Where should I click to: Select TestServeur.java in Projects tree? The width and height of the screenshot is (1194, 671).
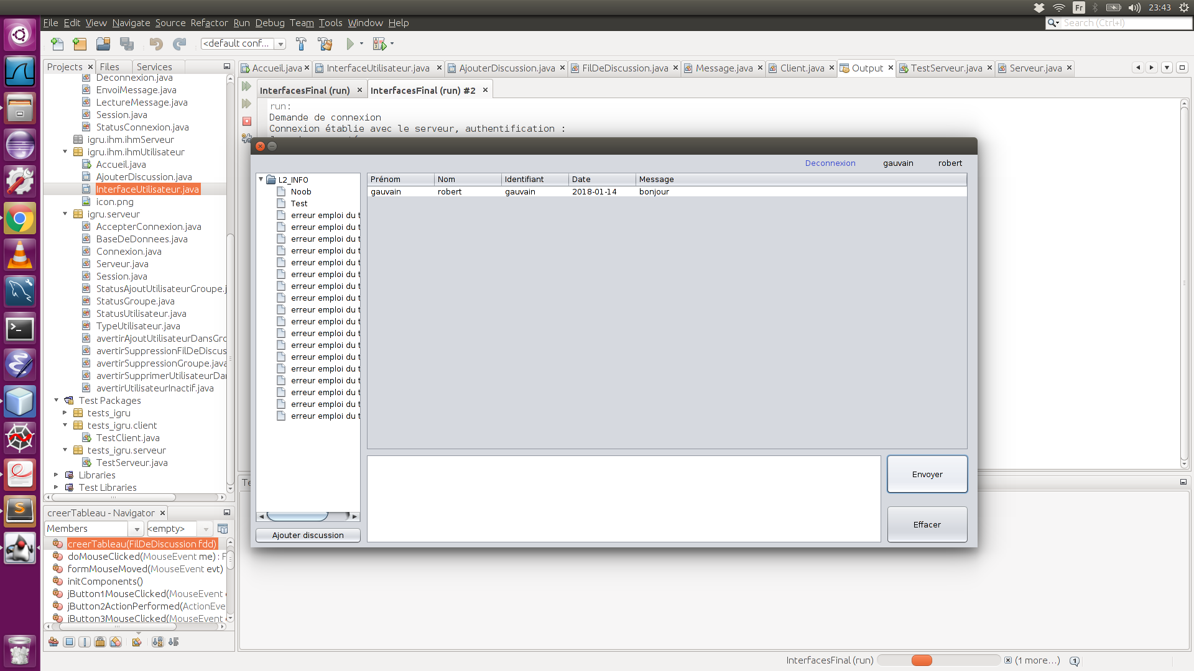click(x=132, y=463)
